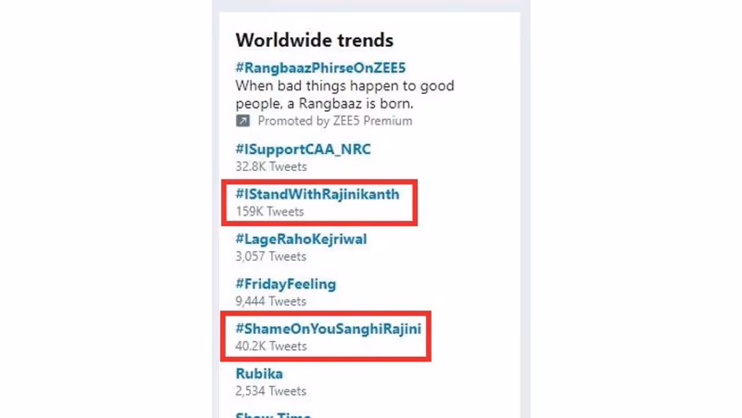
Task: Open the #ShameOnYouSanghiRajini hashtag
Action: 328,329
